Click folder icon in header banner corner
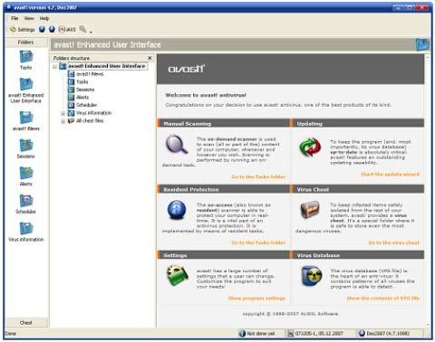Screen dimensions: 435x342 [422, 44]
